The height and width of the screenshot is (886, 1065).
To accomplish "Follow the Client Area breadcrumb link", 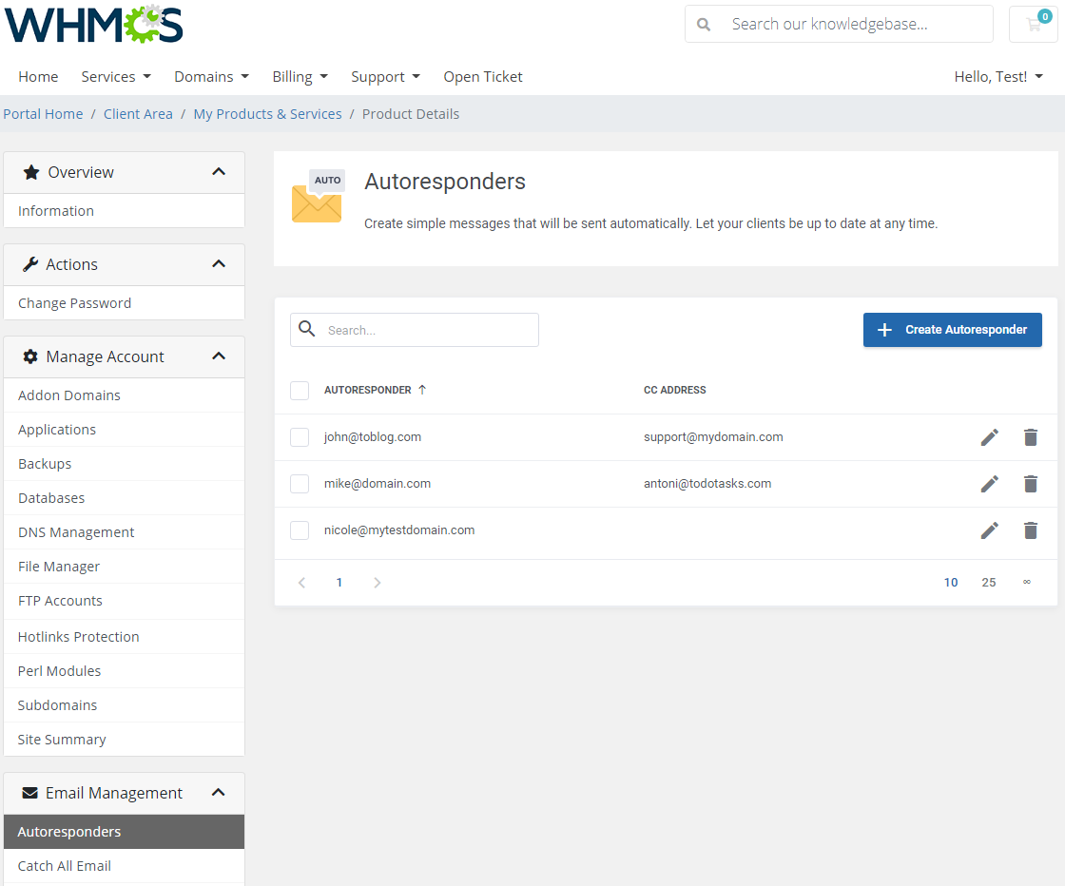I will pos(138,114).
